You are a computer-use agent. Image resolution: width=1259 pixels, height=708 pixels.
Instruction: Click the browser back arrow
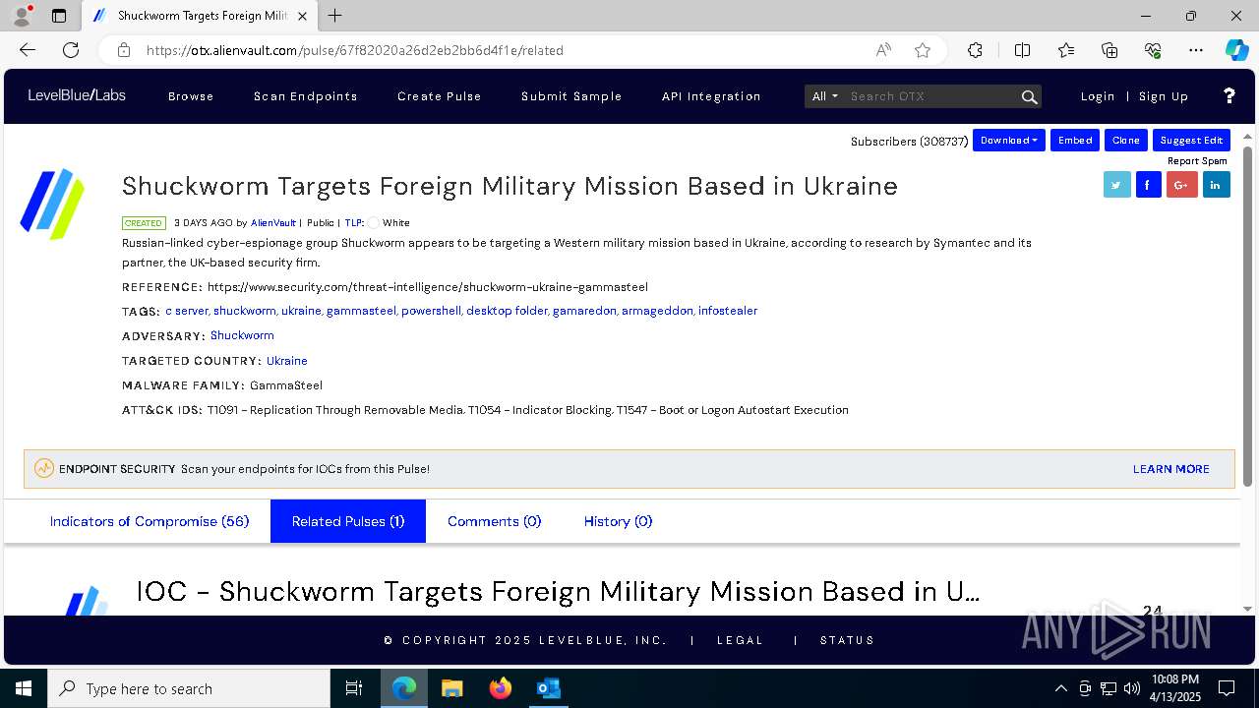[28, 50]
